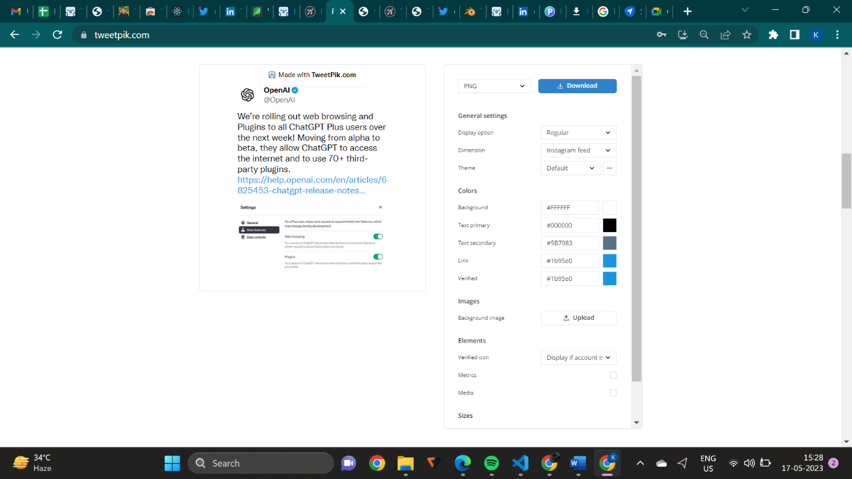The width and height of the screenshot is (852, 479).
Task: Open the browser extensions puzzle icon
Action: pos(773,35)
